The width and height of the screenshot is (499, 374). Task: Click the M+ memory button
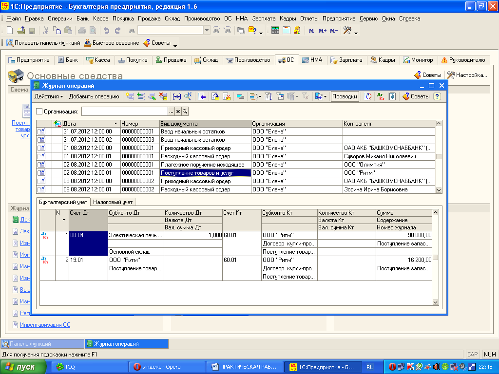click(x=323, y=31)
